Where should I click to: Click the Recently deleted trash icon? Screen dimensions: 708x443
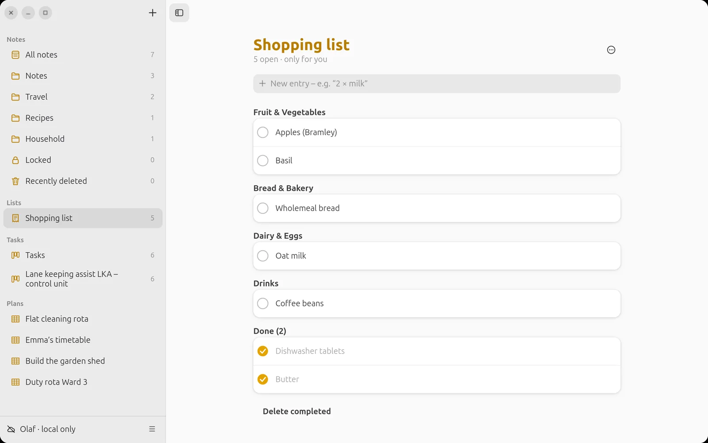click(x=15, y=181)
